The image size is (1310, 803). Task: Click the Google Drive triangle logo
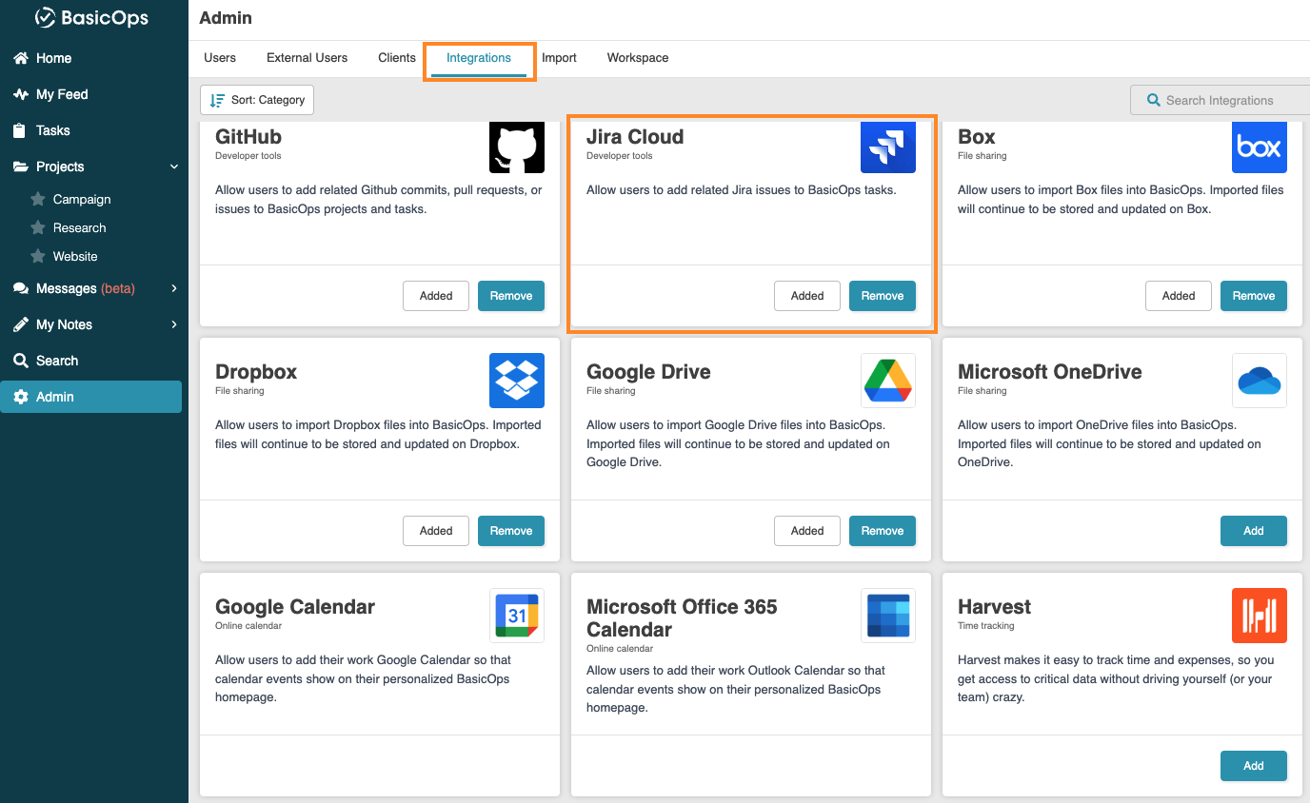point(888,381)
